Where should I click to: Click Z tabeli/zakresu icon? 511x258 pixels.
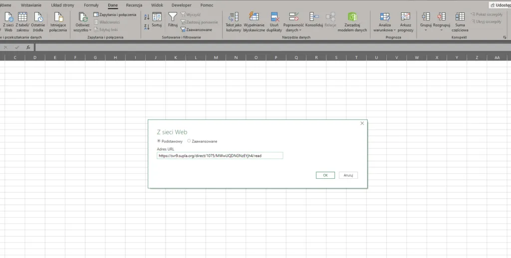(22, 17)
